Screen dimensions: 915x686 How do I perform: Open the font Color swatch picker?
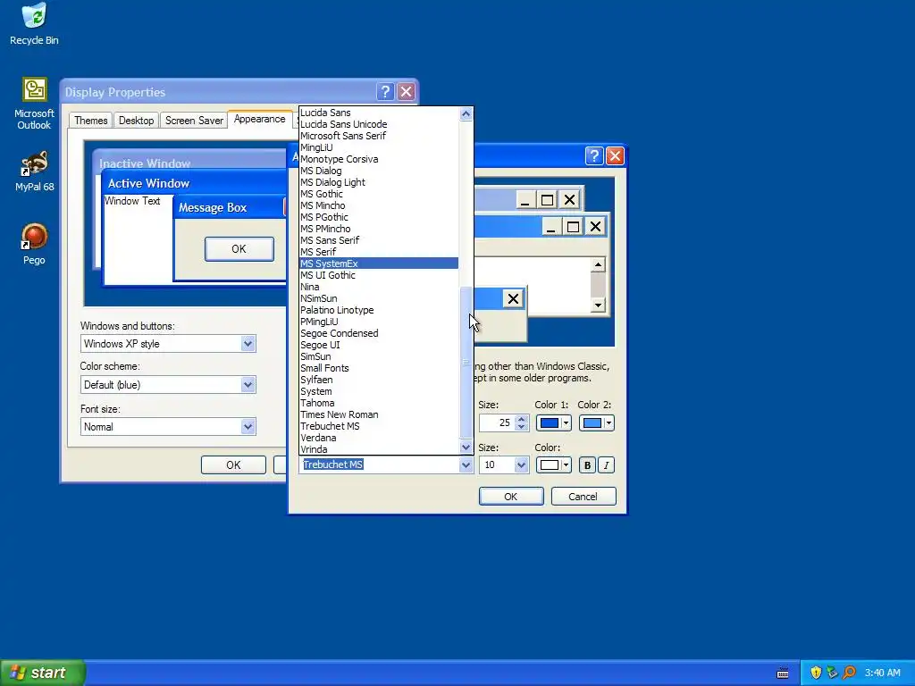pyautogui.click(x=553, y=464)
